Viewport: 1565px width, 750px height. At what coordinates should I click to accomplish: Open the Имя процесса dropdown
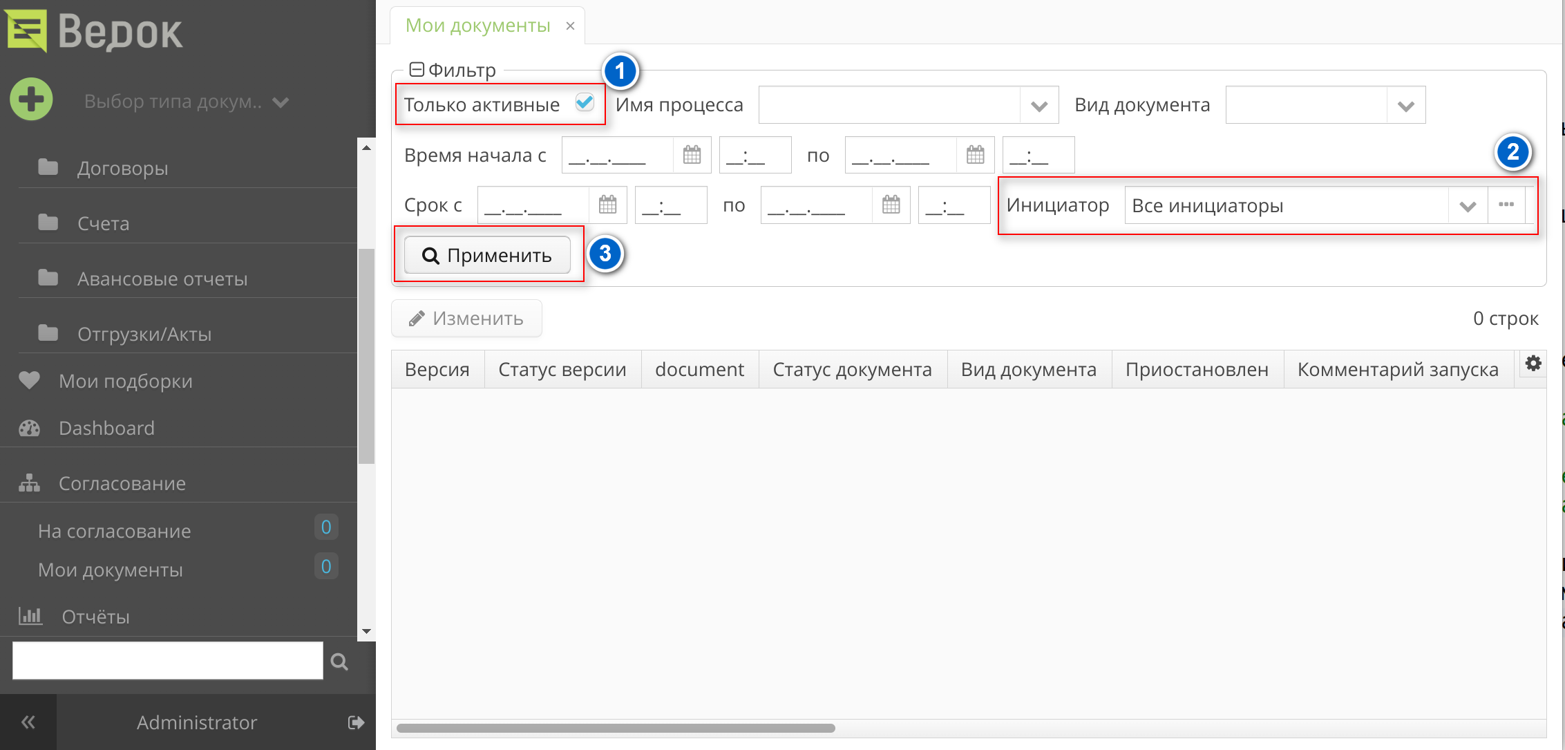coord(1039,104)
